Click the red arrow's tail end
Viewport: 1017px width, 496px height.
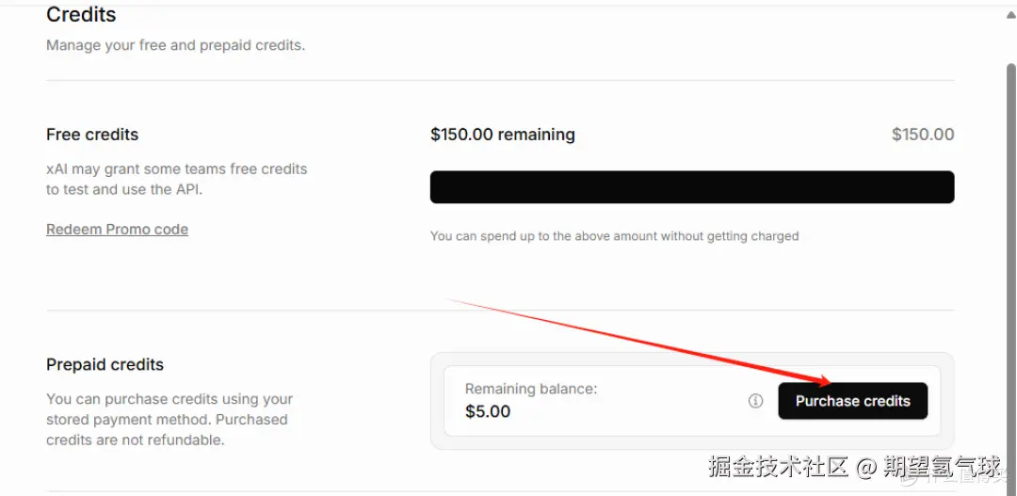(450, 300)
